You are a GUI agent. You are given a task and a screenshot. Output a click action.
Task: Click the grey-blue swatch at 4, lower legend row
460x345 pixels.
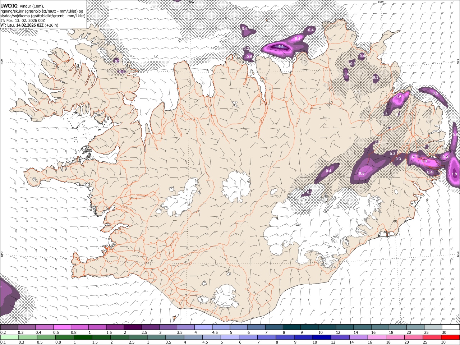pos(193,337)
